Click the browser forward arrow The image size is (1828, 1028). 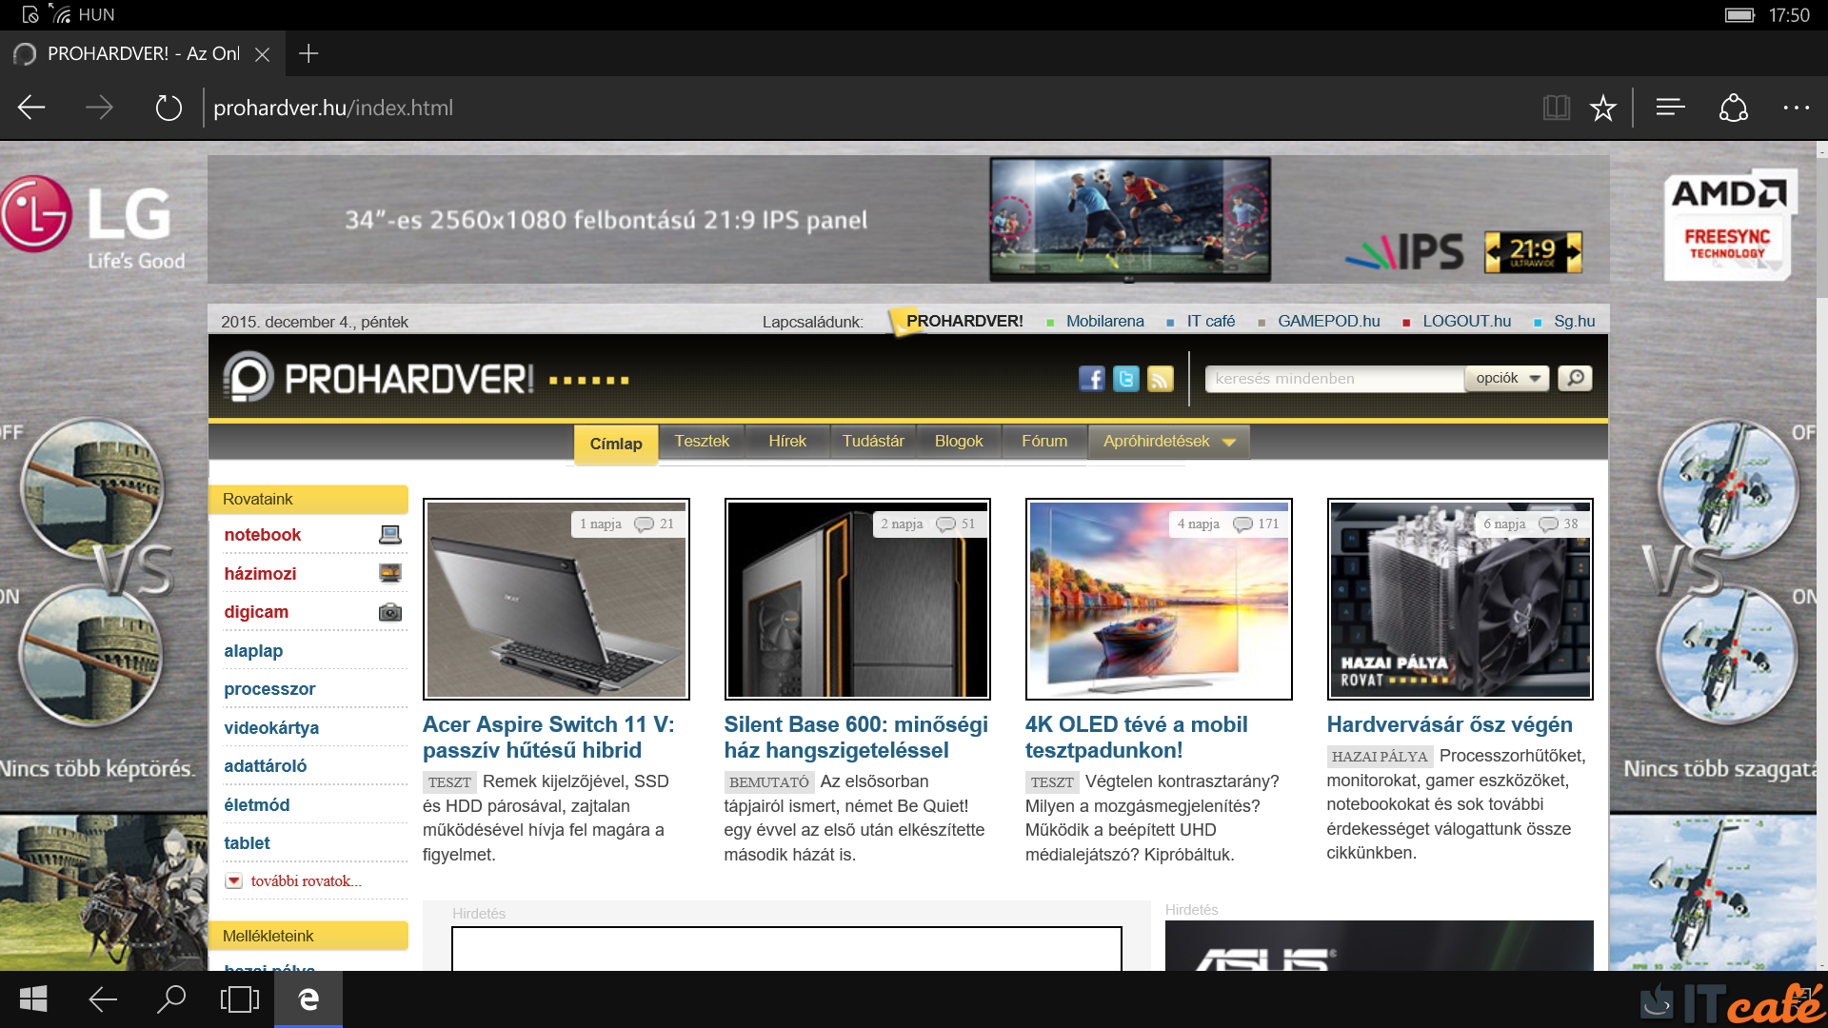pos(99,108)
